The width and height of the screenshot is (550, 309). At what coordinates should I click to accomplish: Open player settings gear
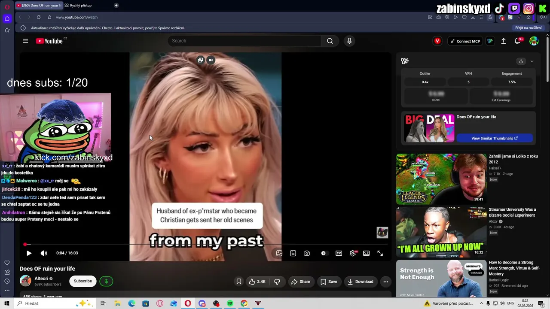[353, 253]
